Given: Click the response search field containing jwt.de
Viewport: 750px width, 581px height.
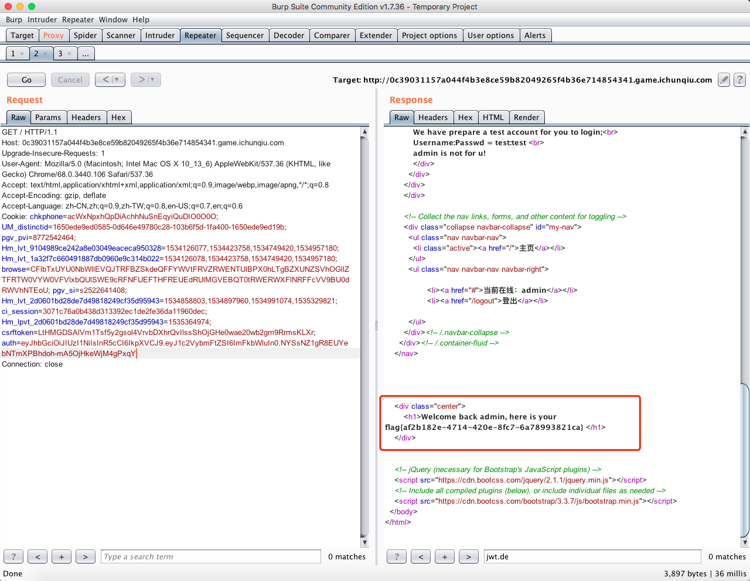Looking at the screenshot, I should point(592,556).
